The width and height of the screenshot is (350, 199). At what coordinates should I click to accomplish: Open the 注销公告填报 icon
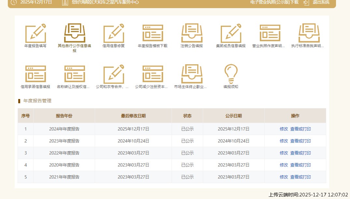pyautogui.click(x=192, y=33)
